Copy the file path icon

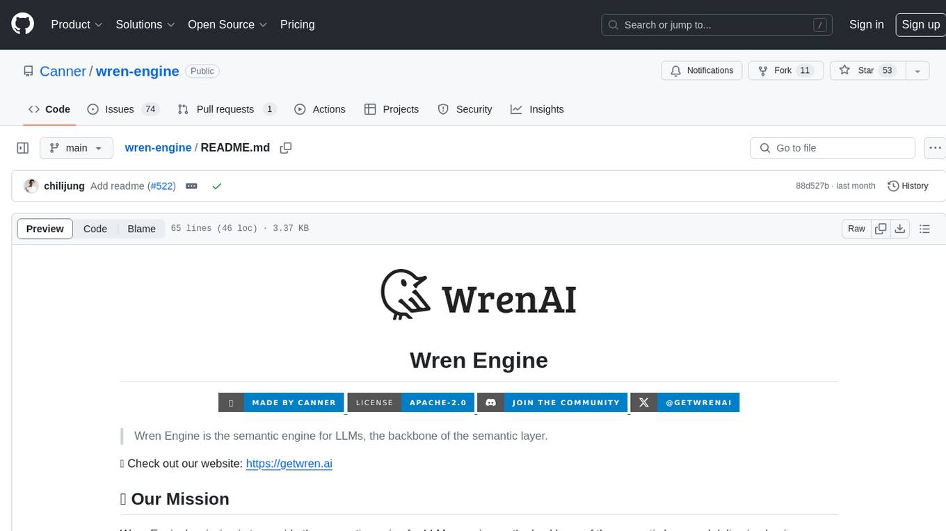[285, 148]
